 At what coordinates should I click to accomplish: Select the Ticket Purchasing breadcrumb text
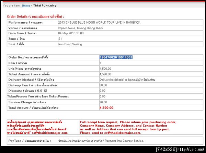[x=45, y=5]
